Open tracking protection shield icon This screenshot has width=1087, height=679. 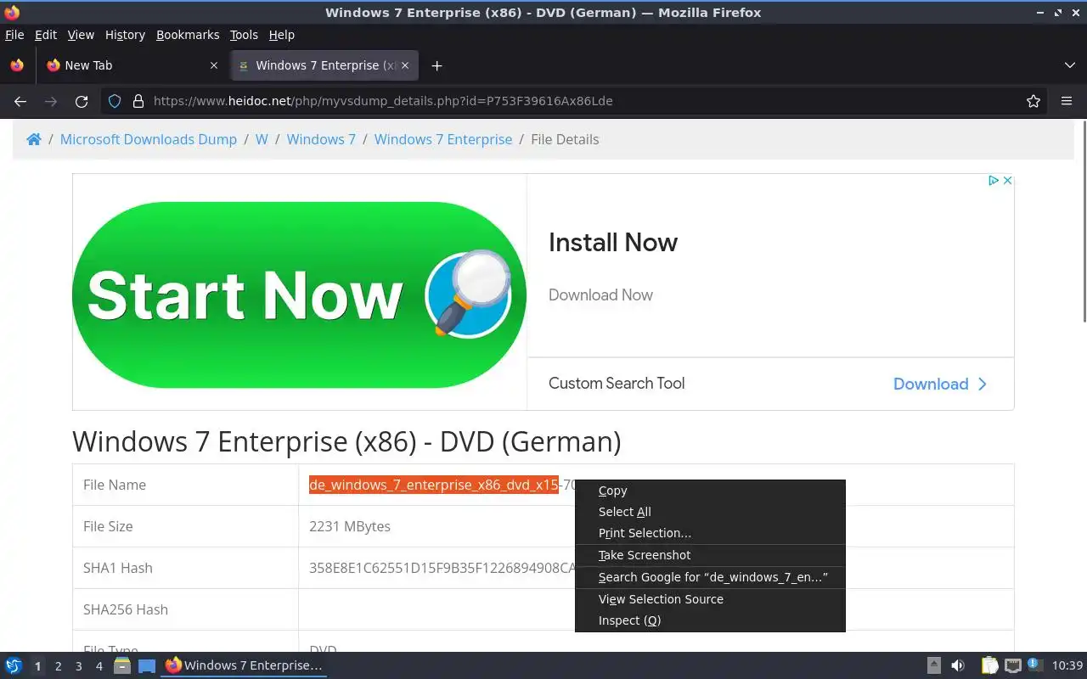pyautogui.click(x=115, y=101)
